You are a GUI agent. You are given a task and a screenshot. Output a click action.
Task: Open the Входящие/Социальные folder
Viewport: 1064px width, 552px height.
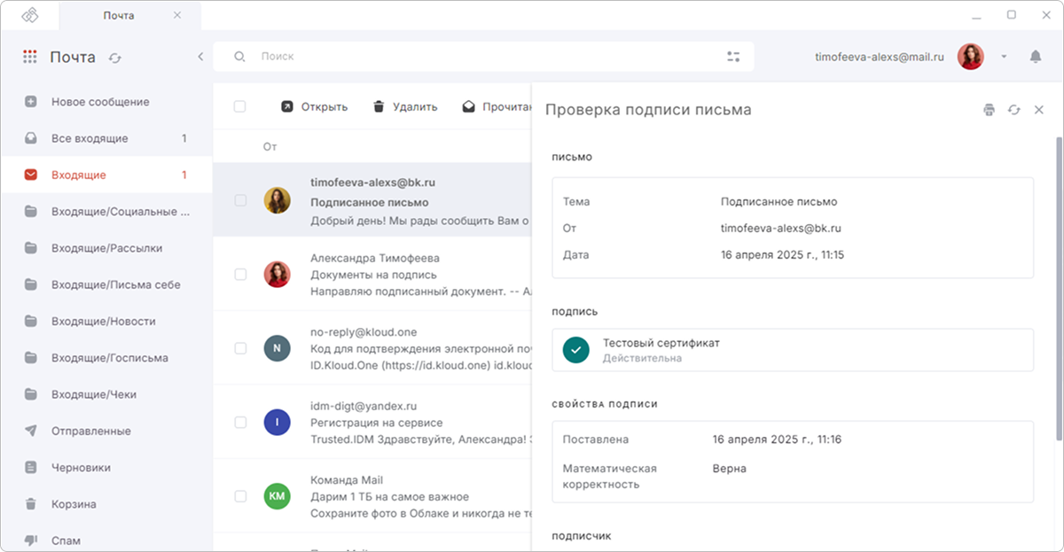tap(106, 212)
